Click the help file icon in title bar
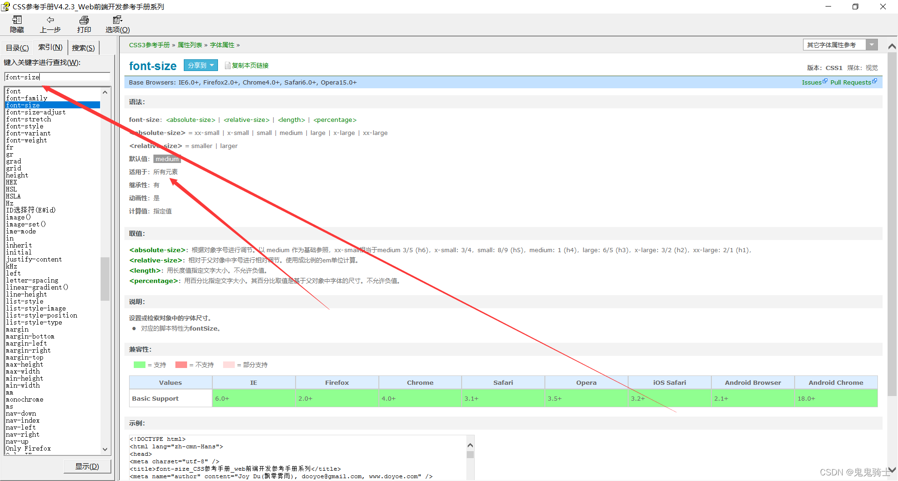898x481 pixels. [x=6, y=7]
